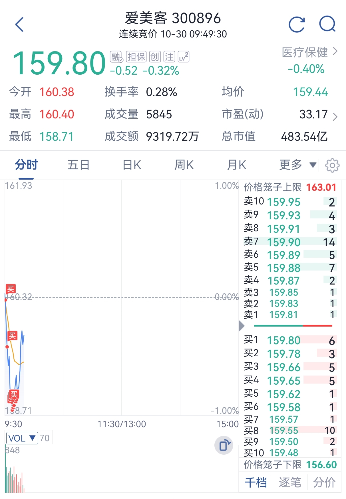Rotate chart to landscape view

point(224,445)
